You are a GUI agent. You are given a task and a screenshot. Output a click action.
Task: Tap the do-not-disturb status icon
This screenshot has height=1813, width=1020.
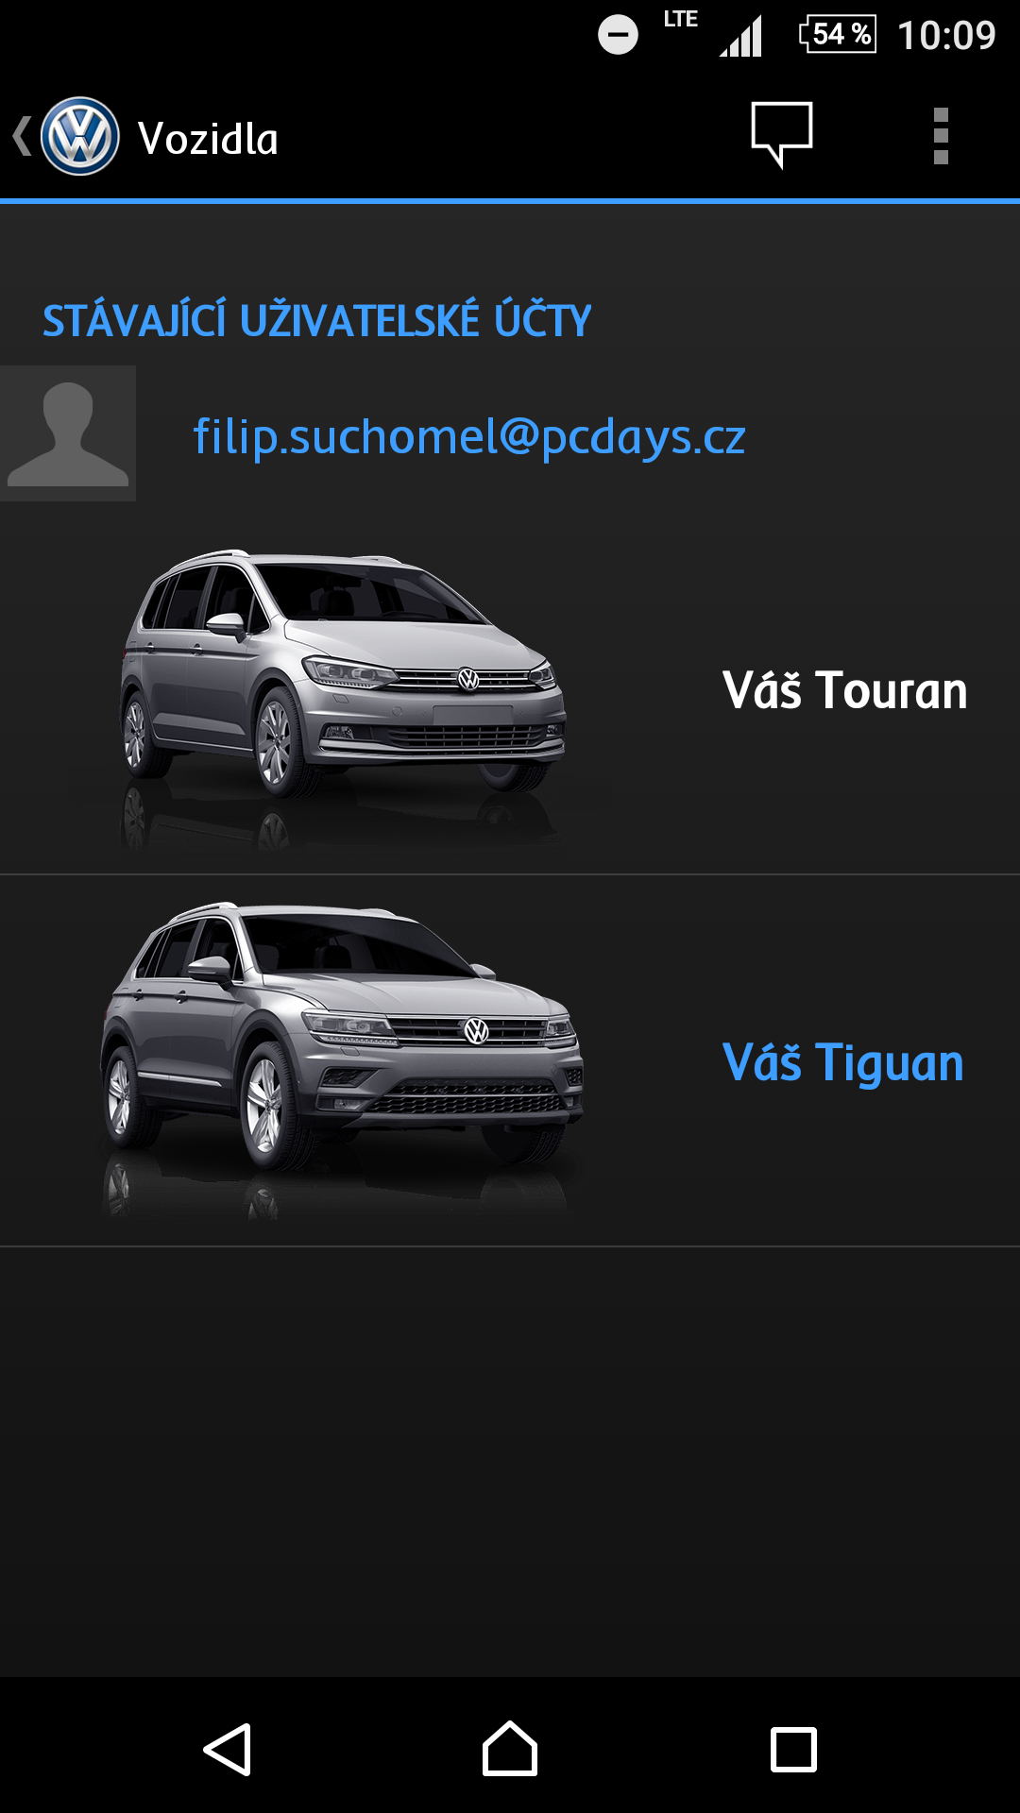618,35
